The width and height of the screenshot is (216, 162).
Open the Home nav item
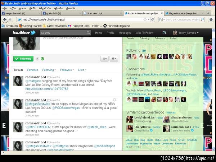99,33
